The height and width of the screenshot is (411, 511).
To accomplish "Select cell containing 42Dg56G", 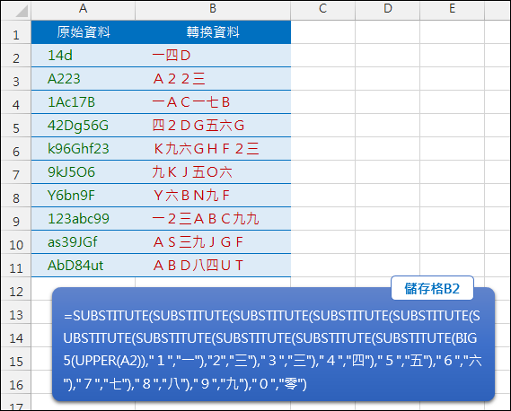I will [84, 126].
